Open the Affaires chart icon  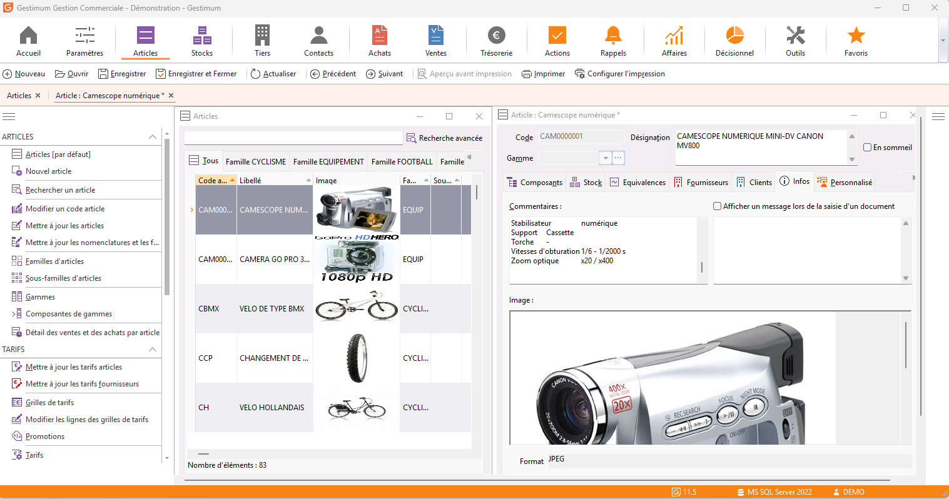coord(674,41)
